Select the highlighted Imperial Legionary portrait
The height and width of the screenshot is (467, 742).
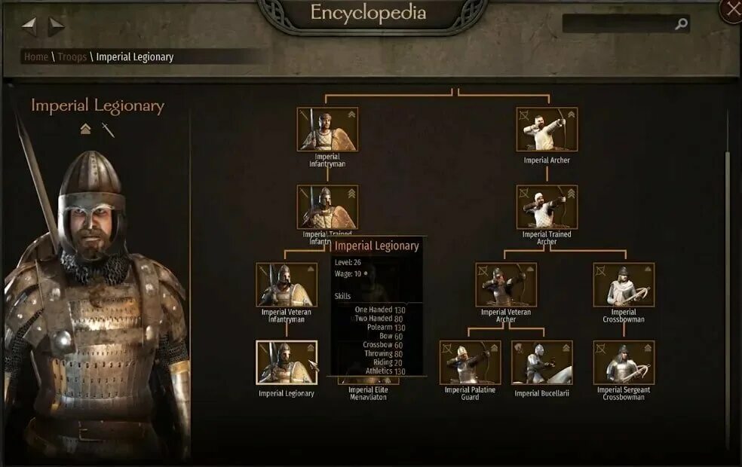coord(287,362)
